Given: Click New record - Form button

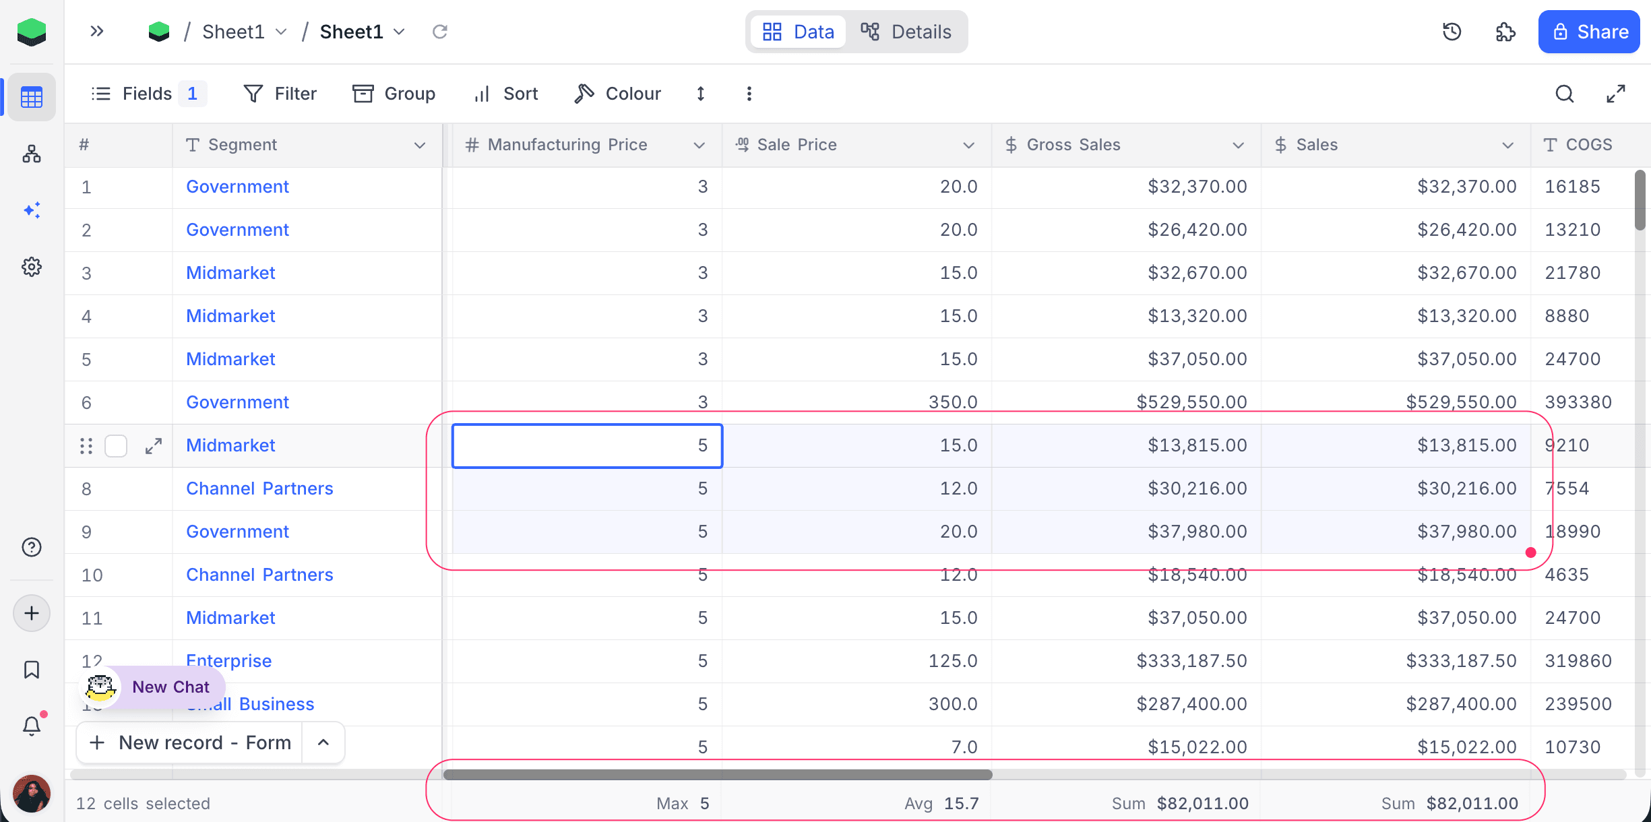Looking at the screenshot, I should pyautogui.click(x=190, y=742).
